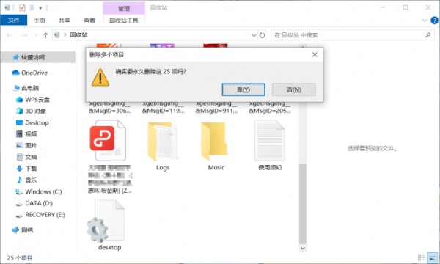Open the quick access toolbar dropdown
This screenshot has height=264, width=440.
pyautogui.click(x=40, y=8)
